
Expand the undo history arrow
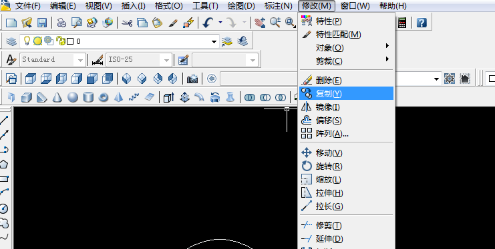click(x=220, y=23)
